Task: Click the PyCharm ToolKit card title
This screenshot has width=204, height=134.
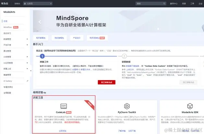Action: tap(127, 112)
